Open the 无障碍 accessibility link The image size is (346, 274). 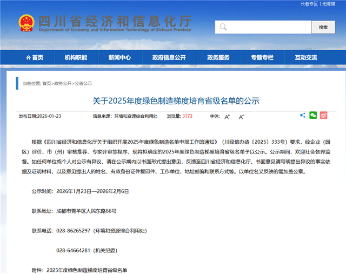328,4
